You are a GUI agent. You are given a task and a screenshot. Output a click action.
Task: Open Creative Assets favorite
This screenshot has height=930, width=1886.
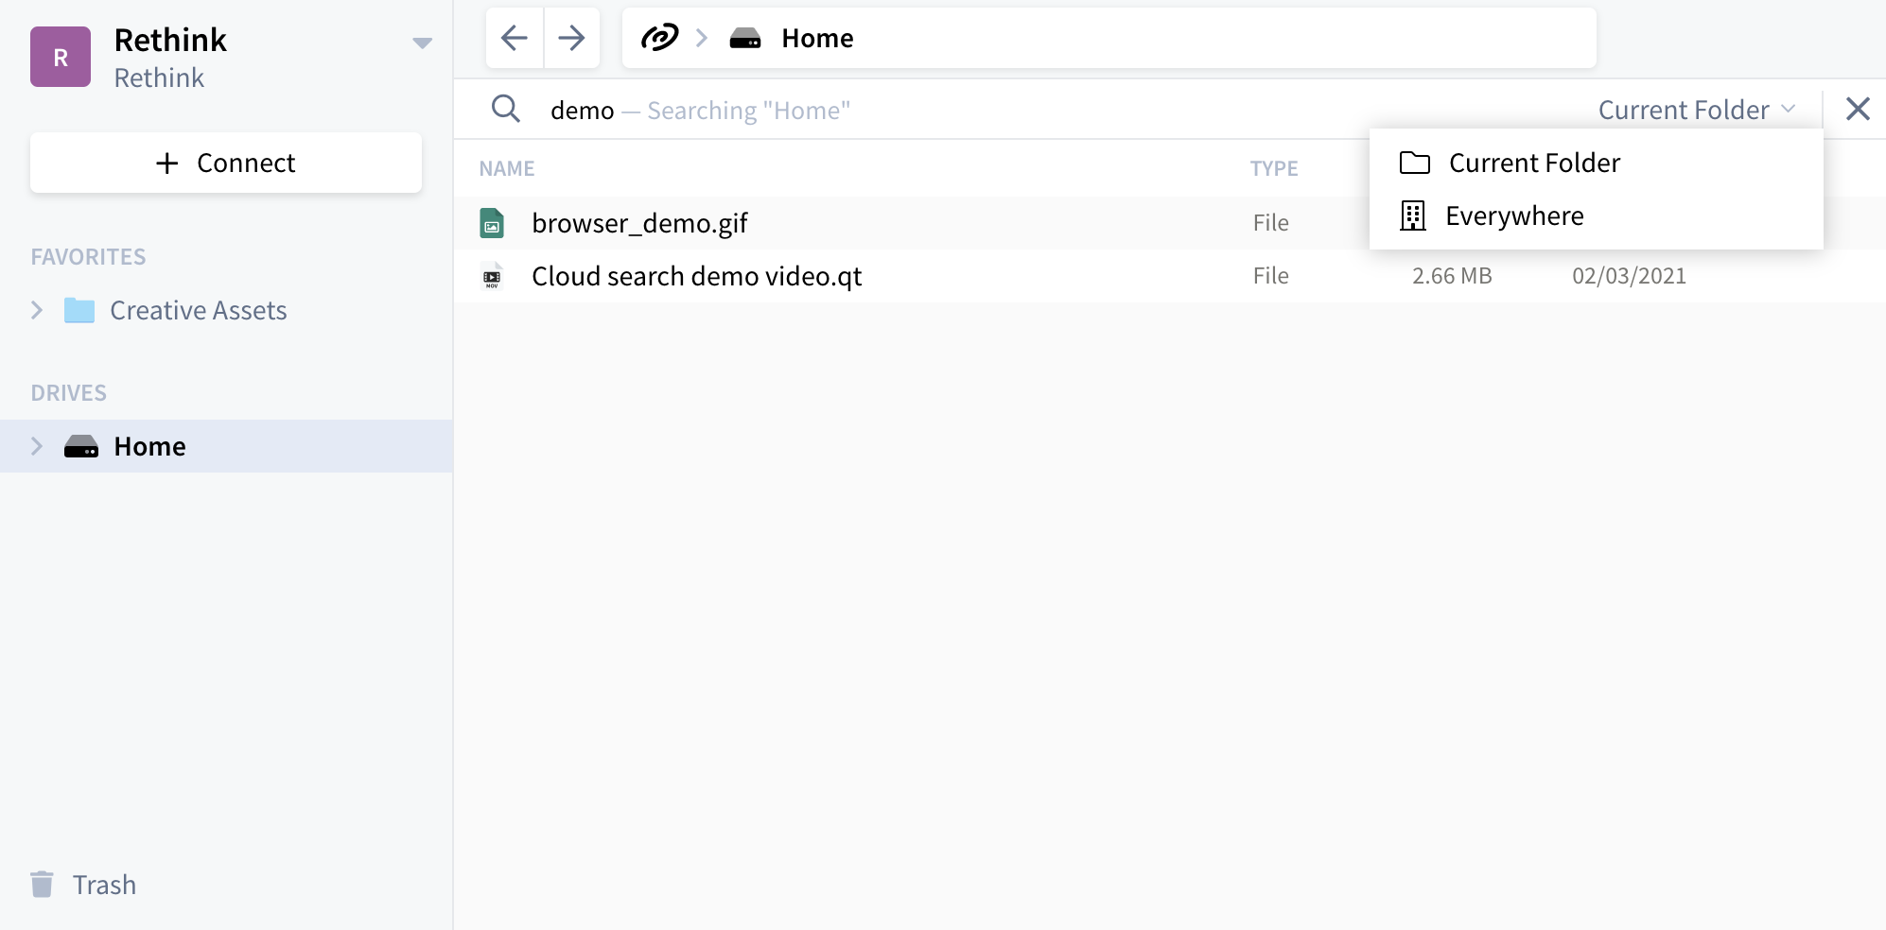click(198, 310)
